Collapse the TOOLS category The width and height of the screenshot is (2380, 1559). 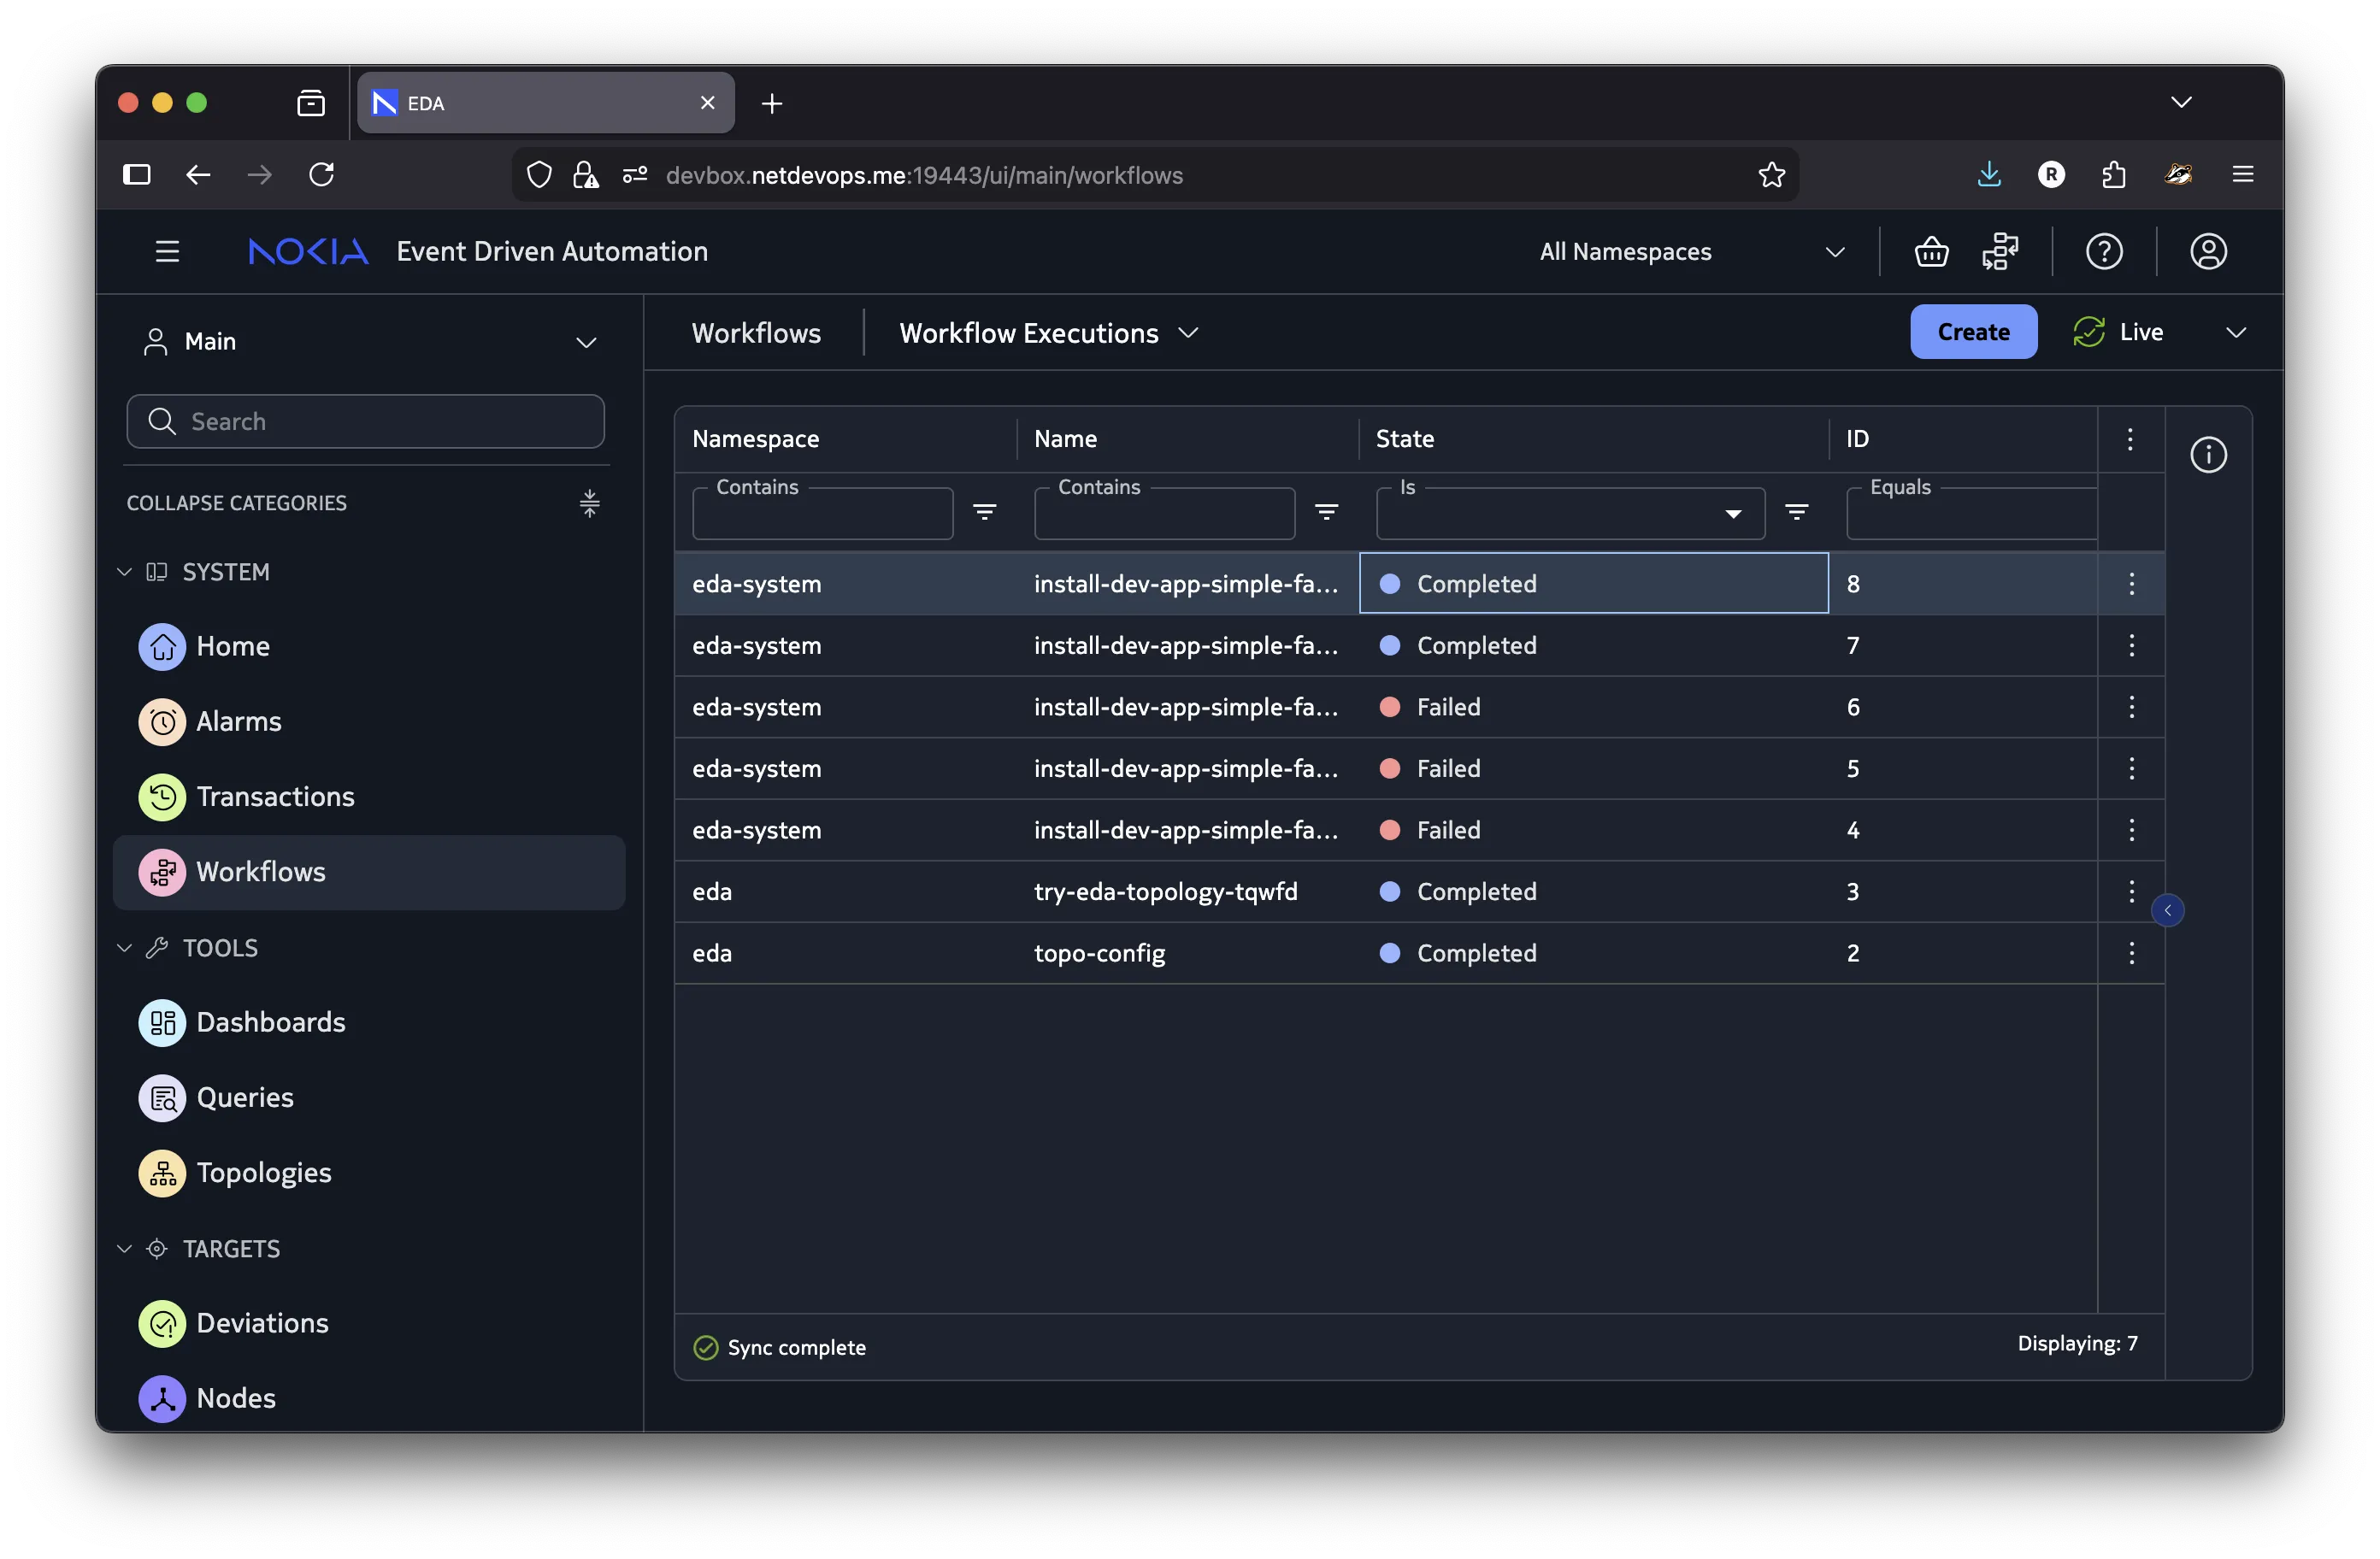tap(125, 948)
